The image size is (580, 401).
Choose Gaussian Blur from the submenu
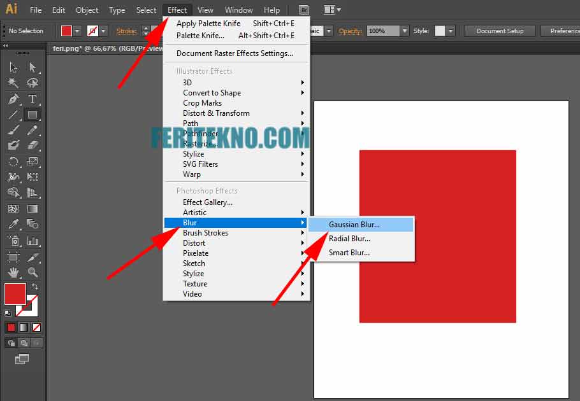click(354, 225)
